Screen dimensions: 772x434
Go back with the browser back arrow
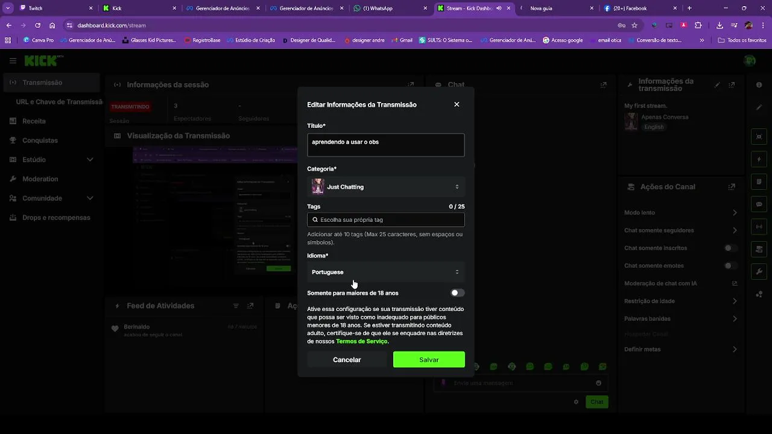pos(8,25)
